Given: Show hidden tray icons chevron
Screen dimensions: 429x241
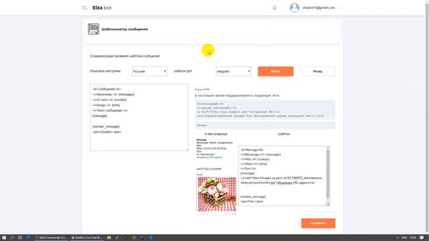Looking at the screenshot, I should (397, 238).
